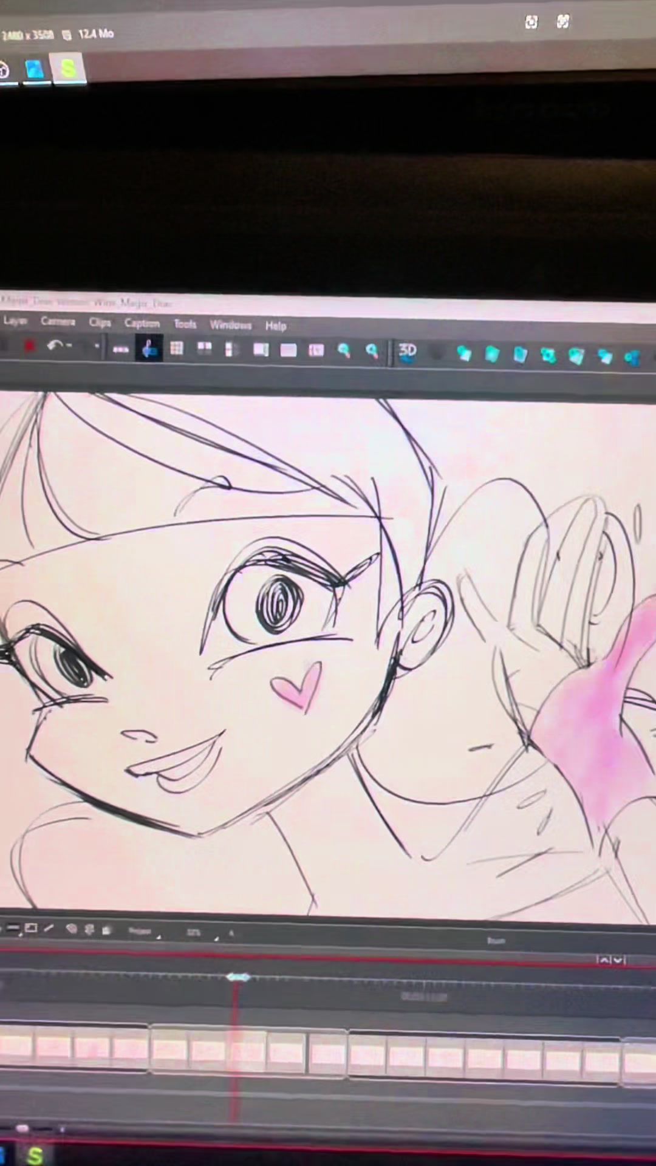Click the four-panel layout icon
656x1166 pixels.
204,349
